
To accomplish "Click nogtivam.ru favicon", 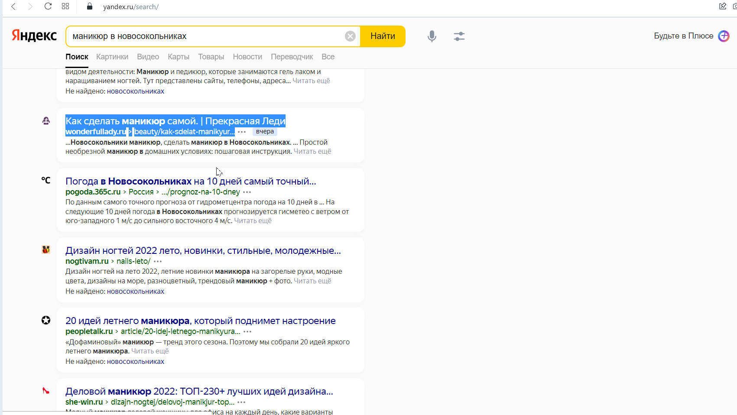I will [46, 250].
